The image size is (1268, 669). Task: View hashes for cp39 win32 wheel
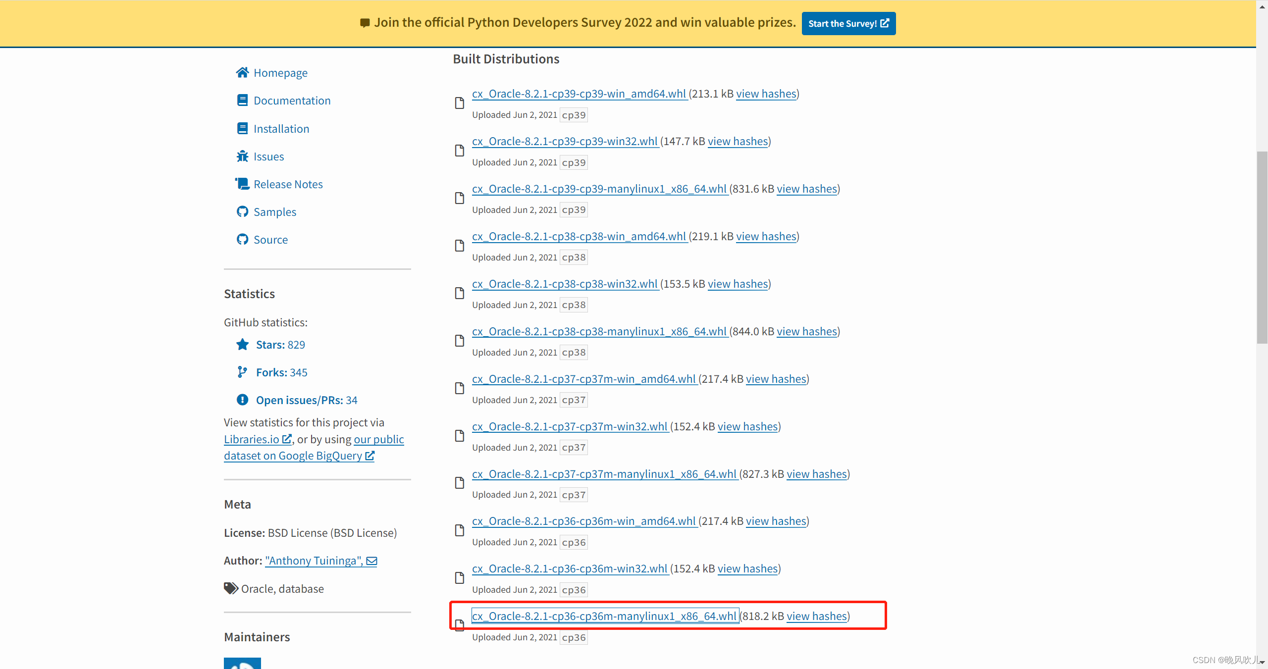[738, 142]
